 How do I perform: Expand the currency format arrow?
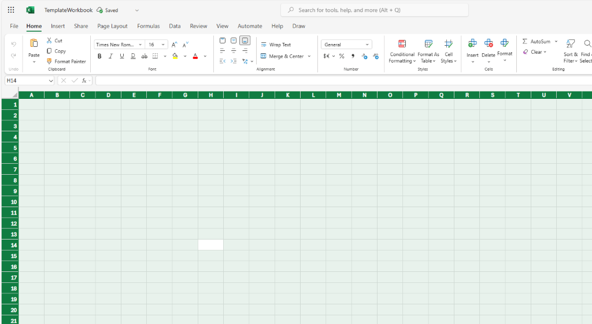334,56
